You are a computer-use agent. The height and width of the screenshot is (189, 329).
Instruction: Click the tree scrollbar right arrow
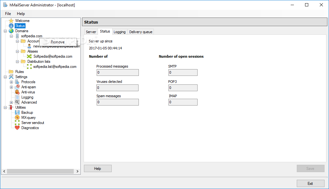coord(78,171)
